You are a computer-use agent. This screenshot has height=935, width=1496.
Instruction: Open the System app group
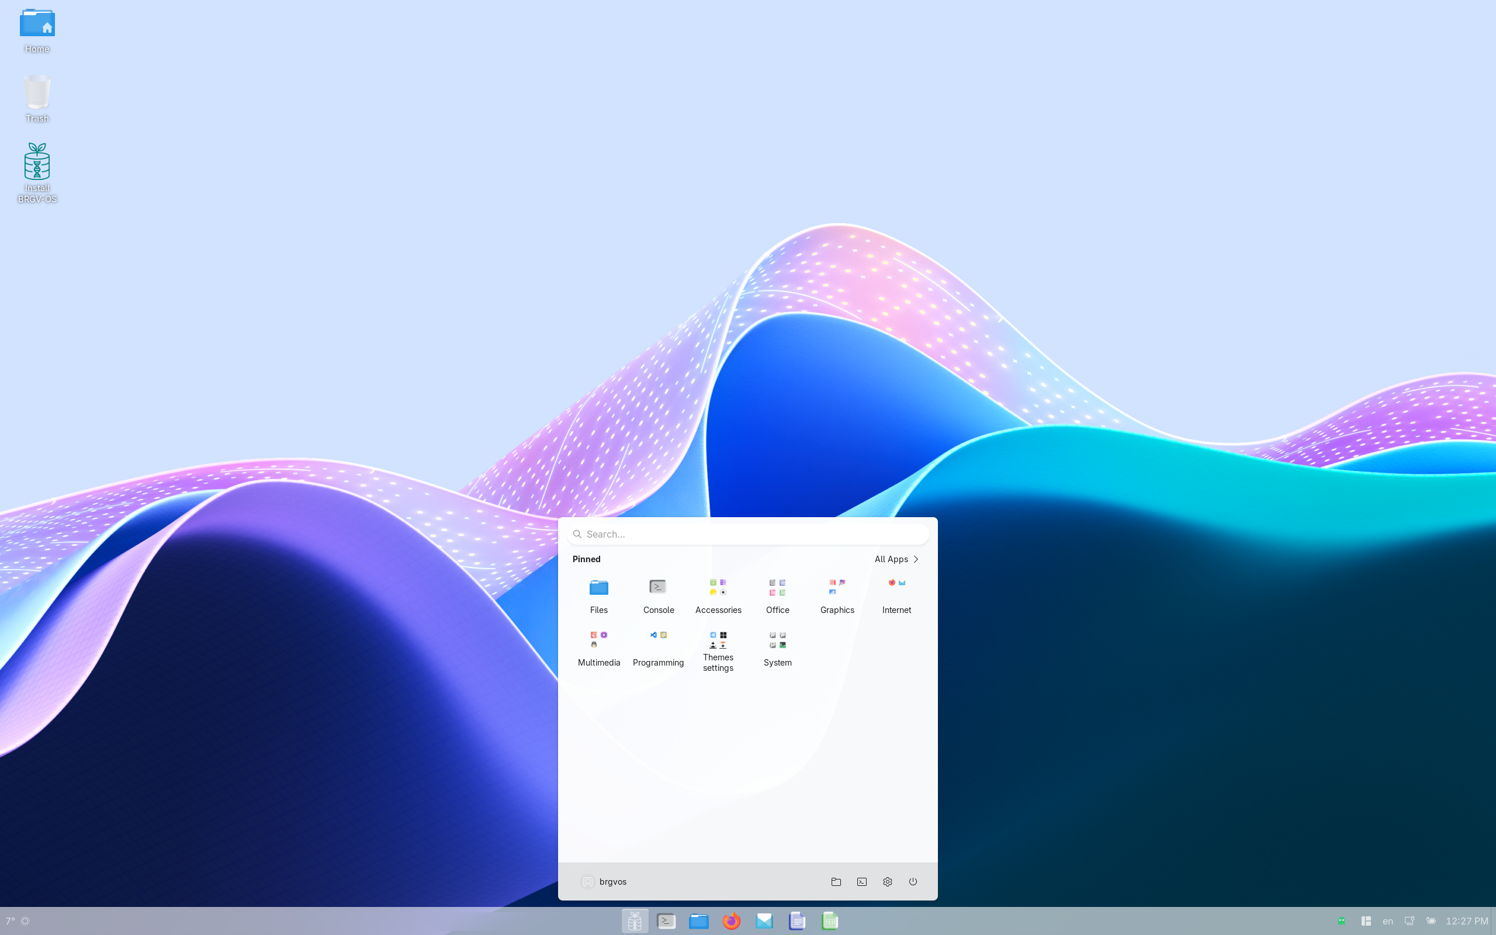tap(777, 648)
